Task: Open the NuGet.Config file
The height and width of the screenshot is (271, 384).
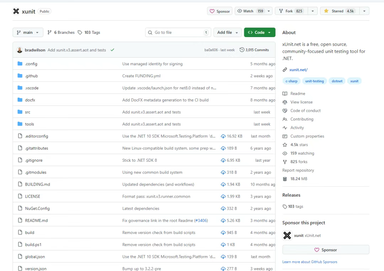Action: click(x=37, y=208)
